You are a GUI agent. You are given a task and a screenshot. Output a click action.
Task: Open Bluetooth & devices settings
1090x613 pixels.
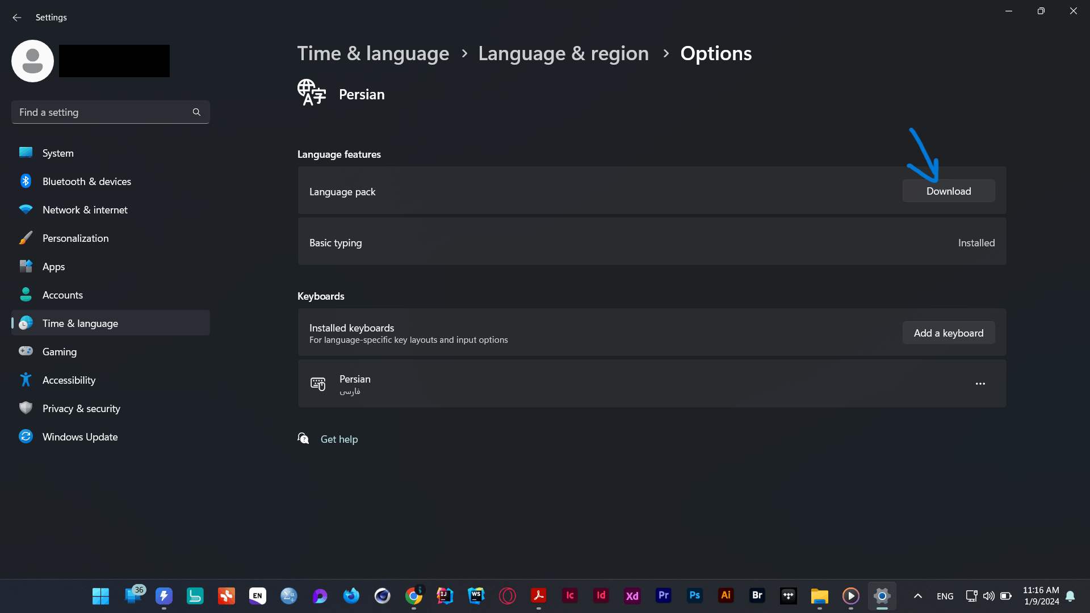[x=111, y=181]
